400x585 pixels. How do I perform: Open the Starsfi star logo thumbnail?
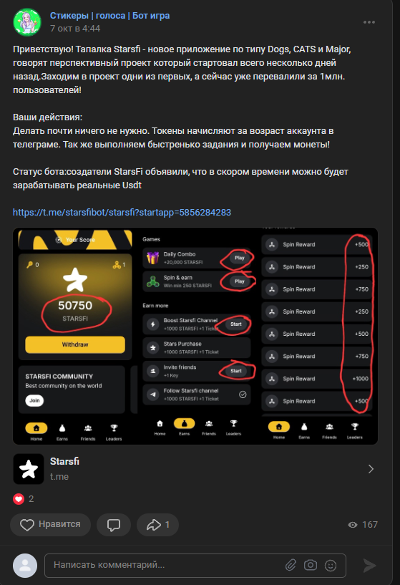click(29, 469)
